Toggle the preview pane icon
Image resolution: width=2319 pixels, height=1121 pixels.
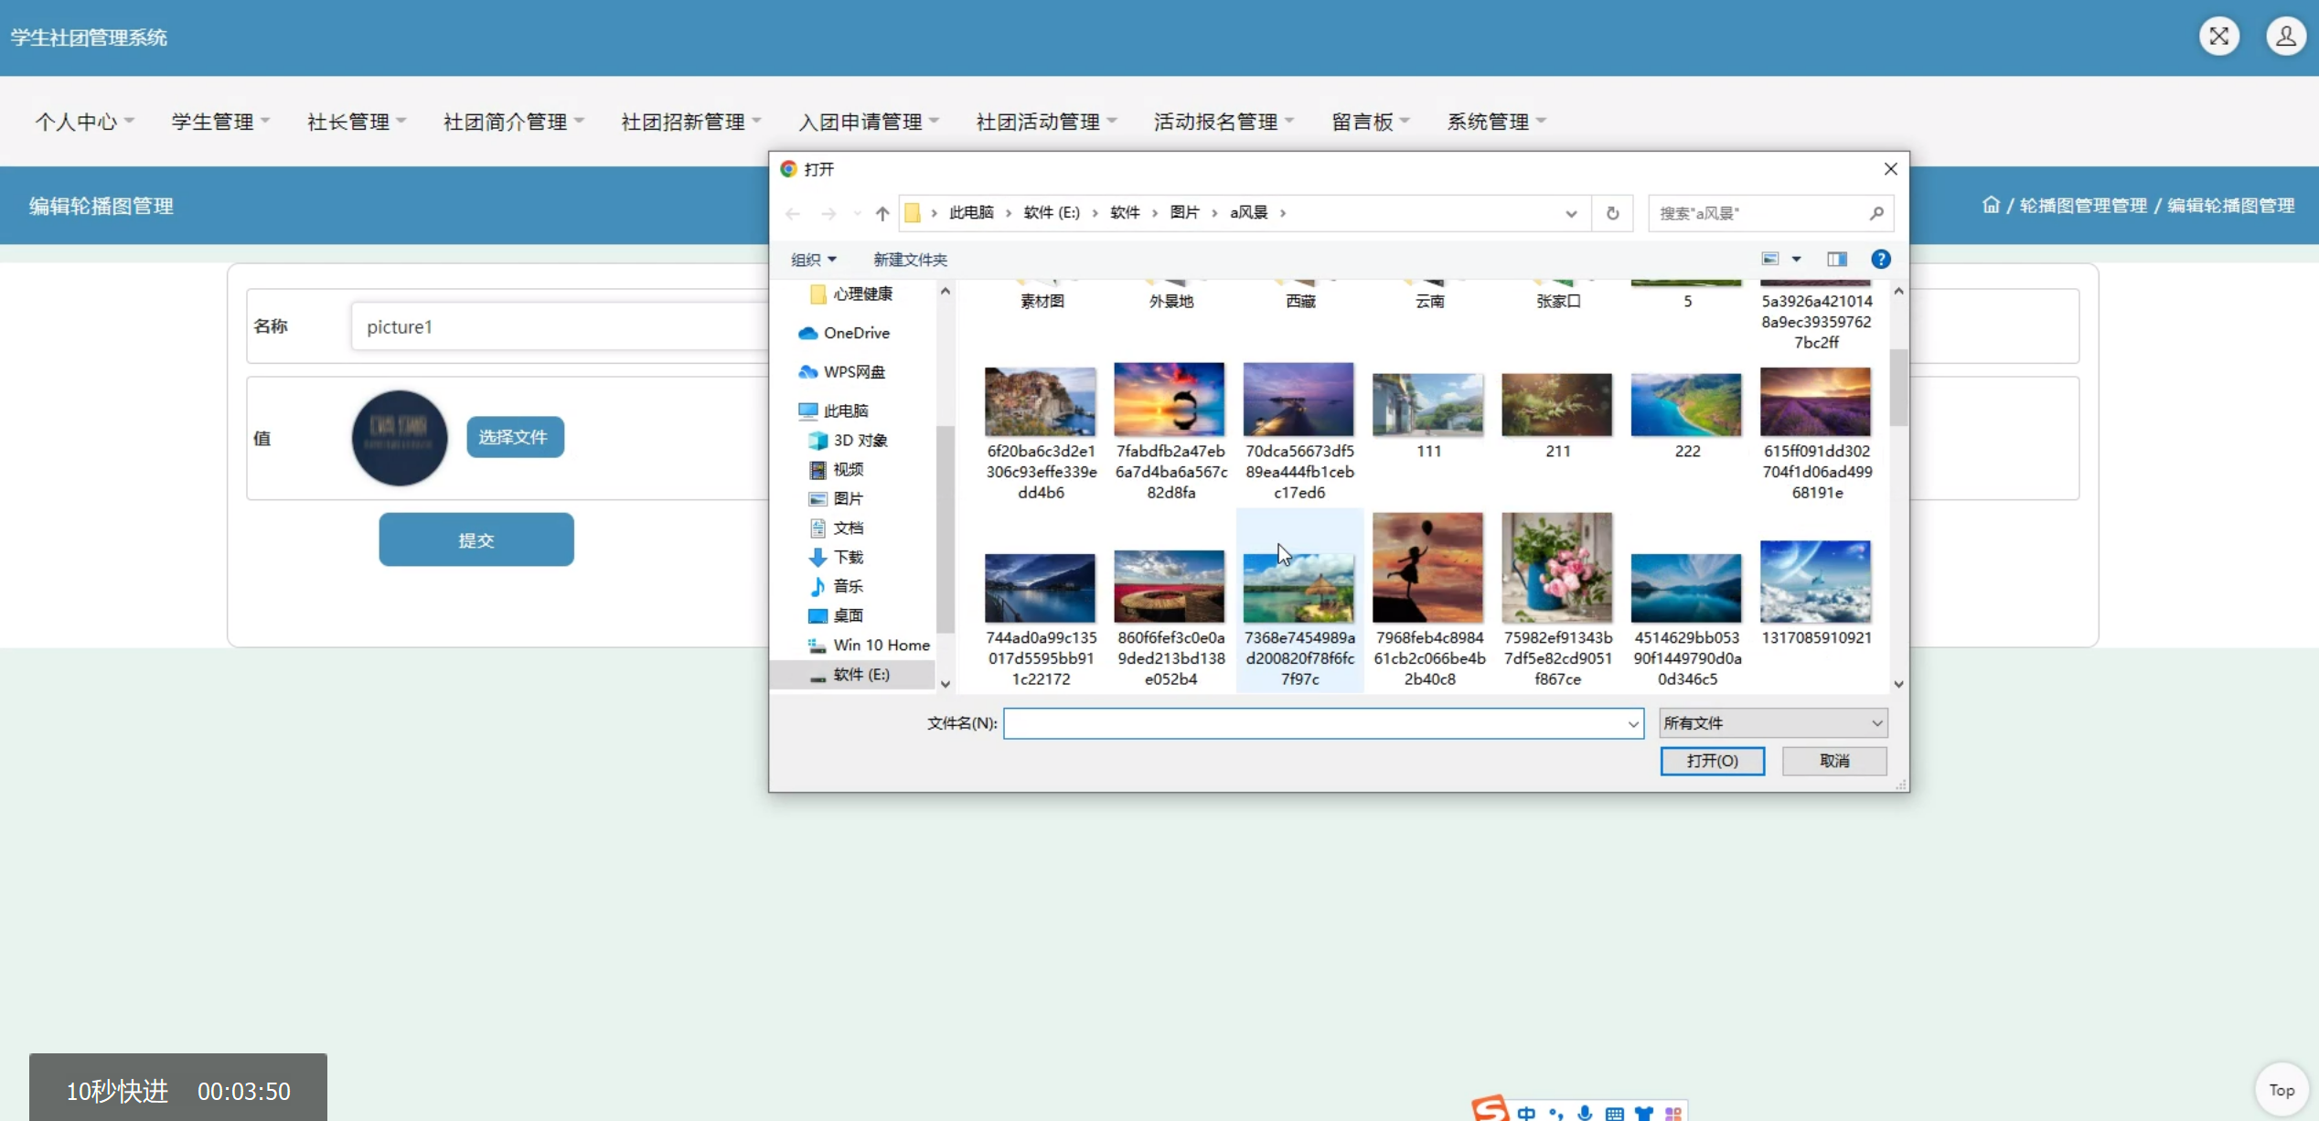(1836, 260)
